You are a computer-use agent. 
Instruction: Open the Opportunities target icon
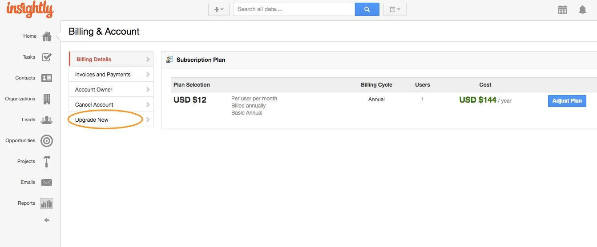point(47,141)
